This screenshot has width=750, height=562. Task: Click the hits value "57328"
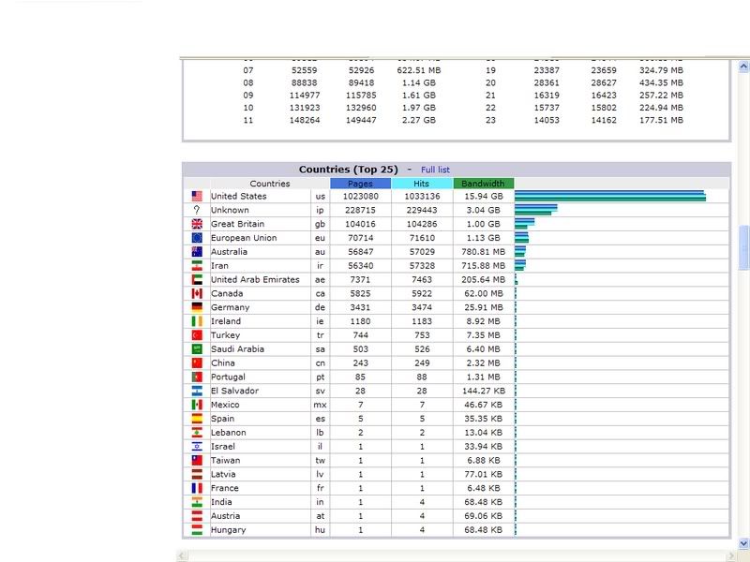tap(422, 266)
